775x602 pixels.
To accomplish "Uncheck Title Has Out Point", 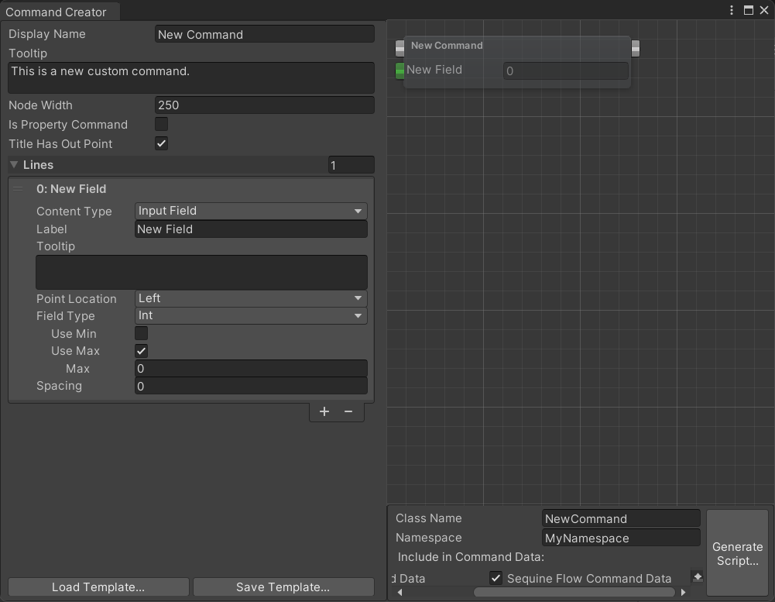I will coord(160,143).
